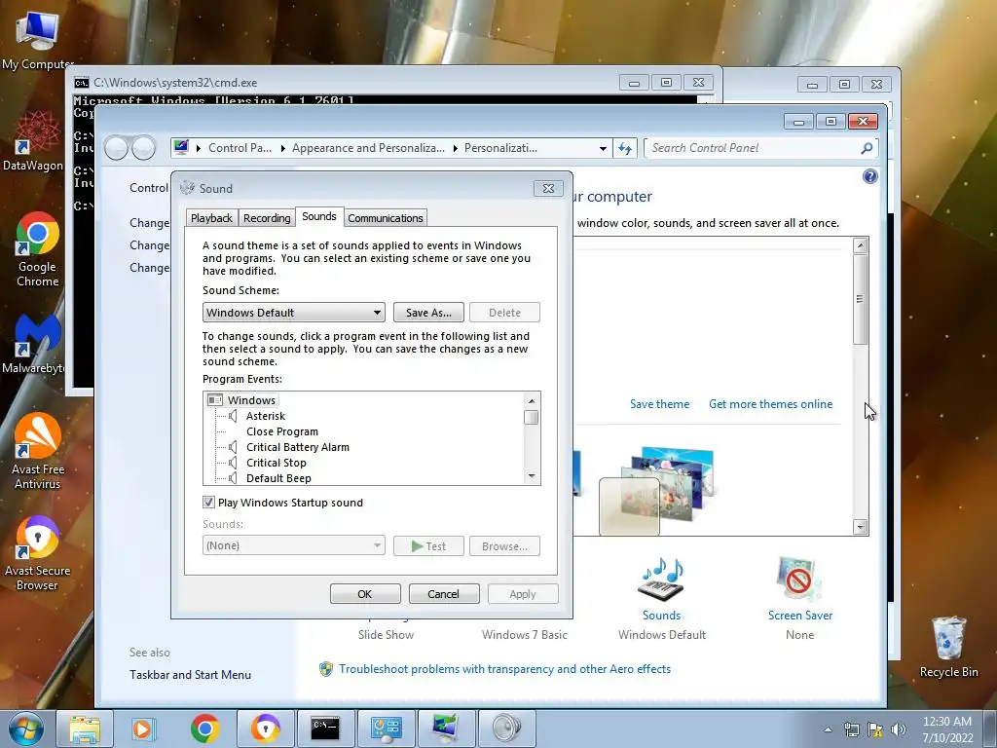Switch to the Communications tab
This screenshot has height=748, width=997.
pyautogui.click(x=386, y=218)
